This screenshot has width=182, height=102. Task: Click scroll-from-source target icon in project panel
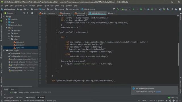tap(24, 13)
